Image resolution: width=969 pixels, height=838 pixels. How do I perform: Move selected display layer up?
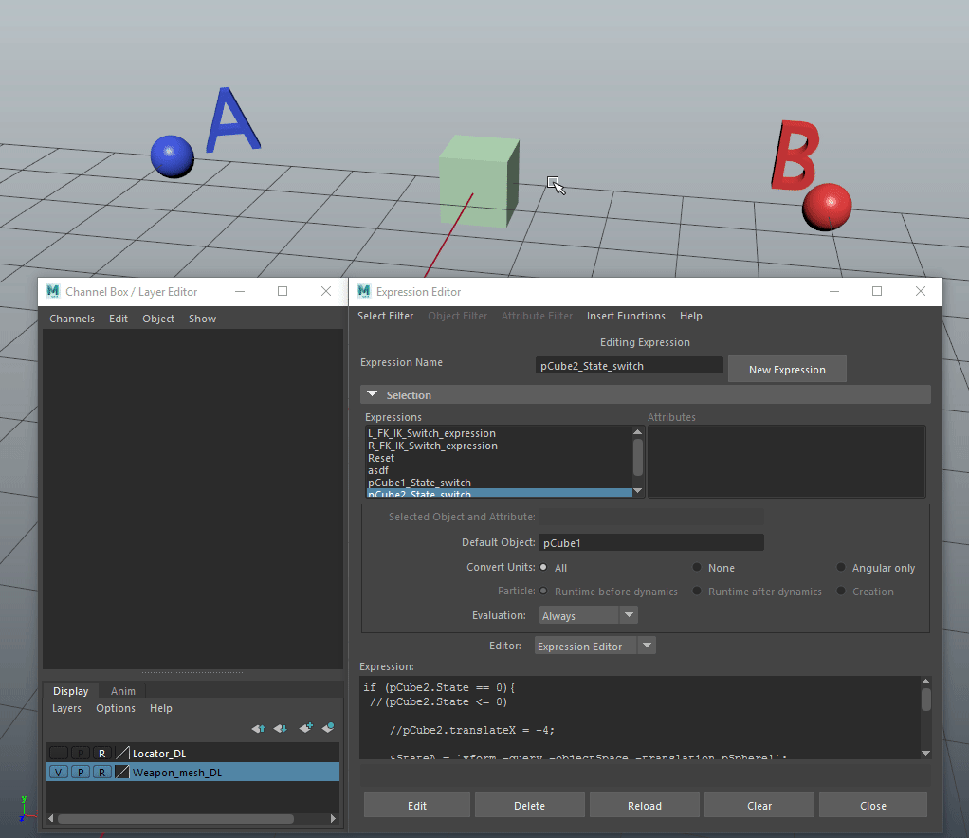pyautogui.click(x=258, y=728)
